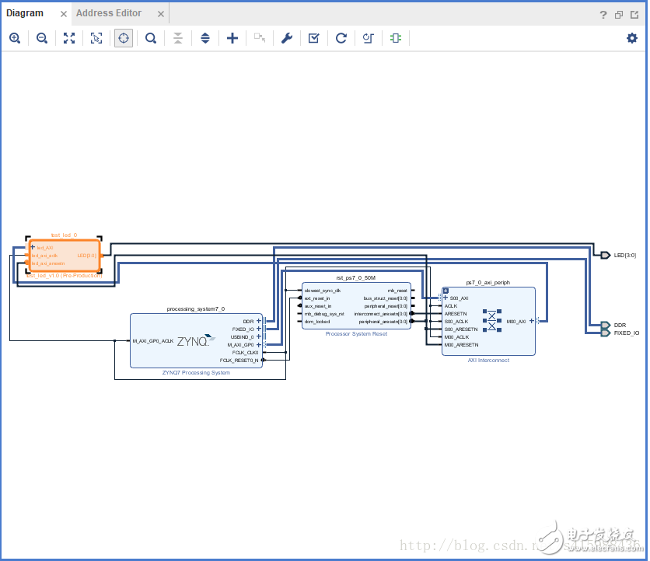Click the Validate Design checkmark icon
The height and width of the screenshot is (561, 650).
(x=314, y=38)
